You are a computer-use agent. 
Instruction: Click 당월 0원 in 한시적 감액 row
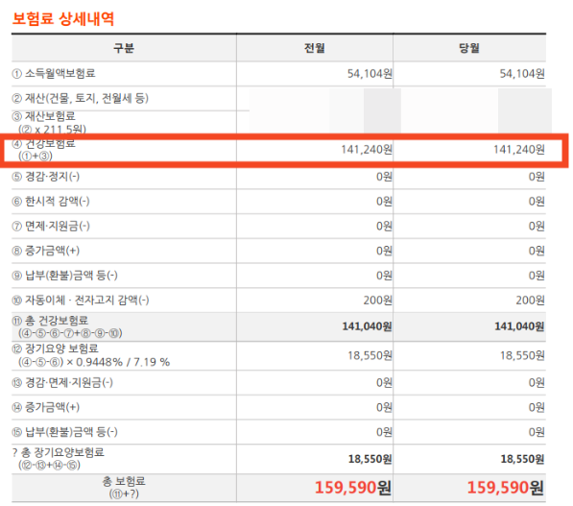click(x=537, y=202)
